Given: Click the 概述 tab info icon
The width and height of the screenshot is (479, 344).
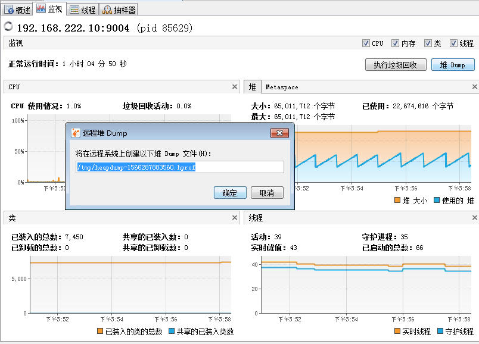Looking at the screenshot, I should (8, 8).
